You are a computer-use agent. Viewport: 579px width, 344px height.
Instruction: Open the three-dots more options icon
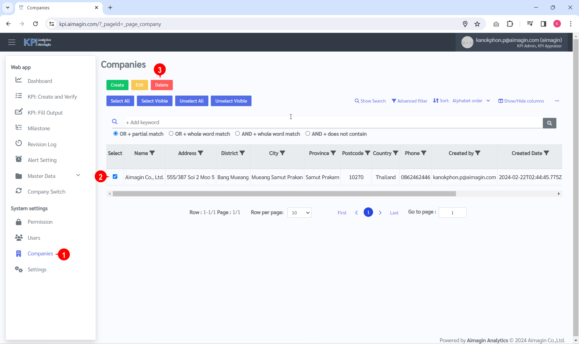pos(557,101)
